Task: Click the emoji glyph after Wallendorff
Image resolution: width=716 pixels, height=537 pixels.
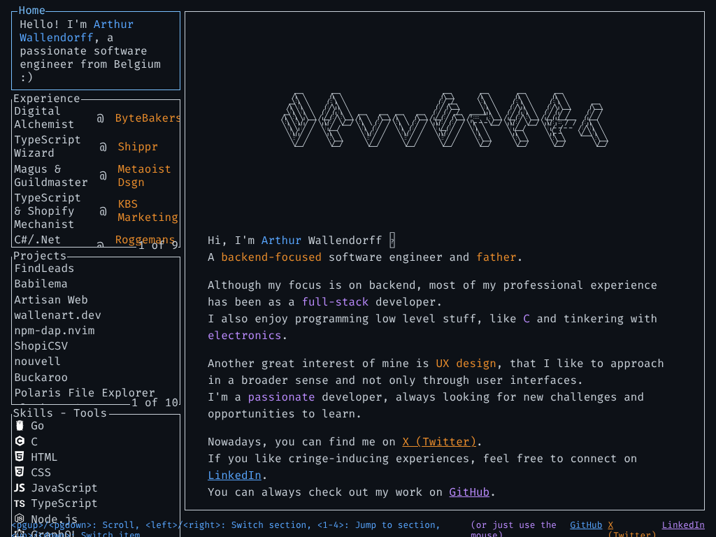Action: pyautogui.click(x=392, y=241)
